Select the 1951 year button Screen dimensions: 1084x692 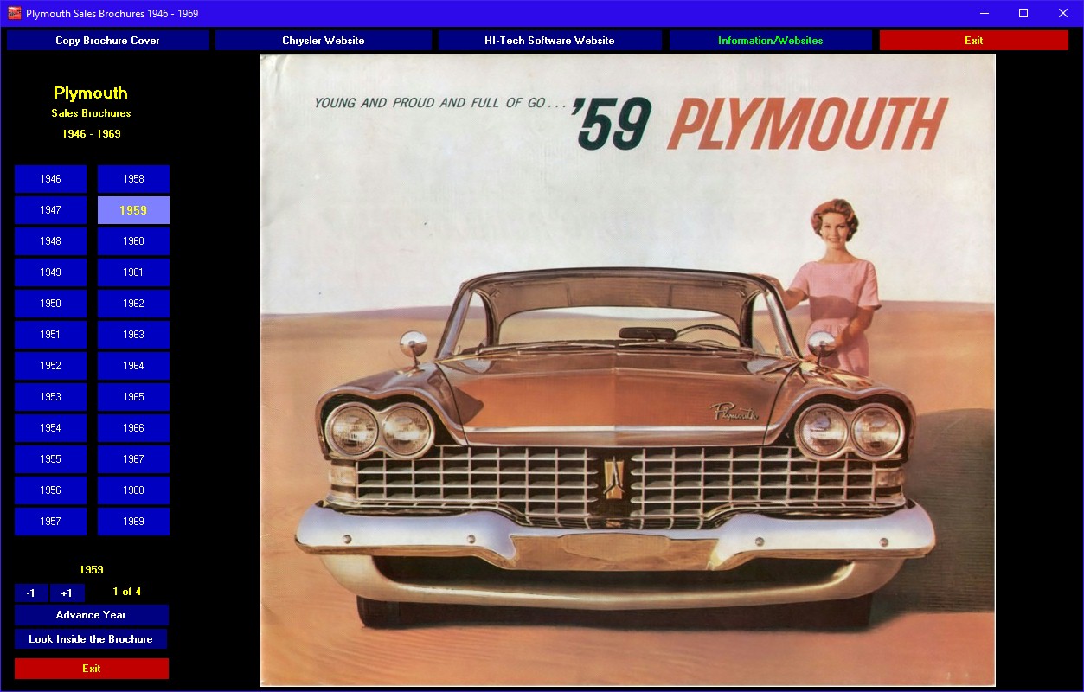tap(50, 335)
